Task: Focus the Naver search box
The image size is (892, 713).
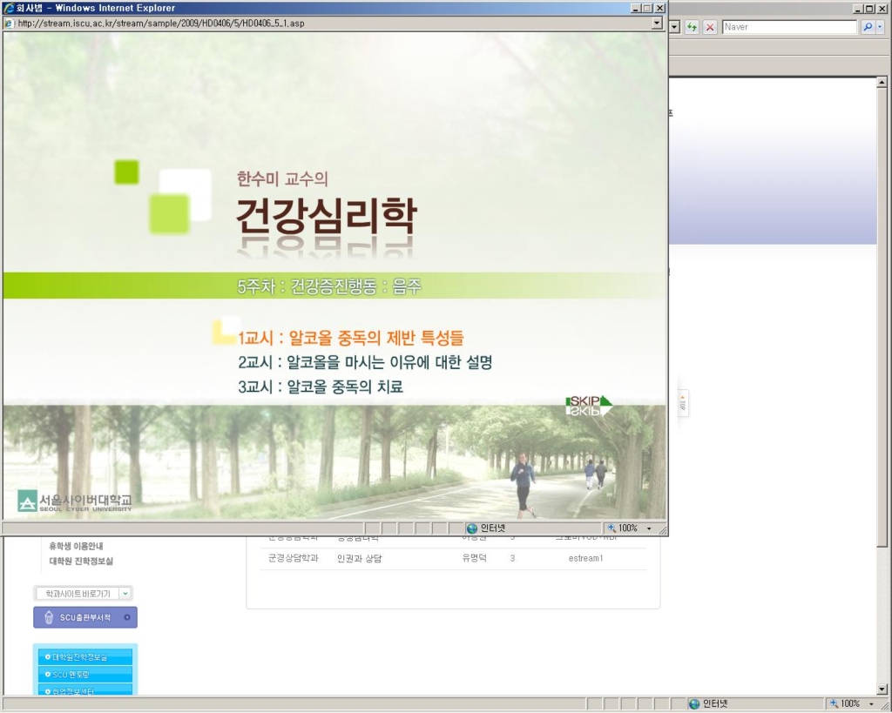Action: (789, 27)
